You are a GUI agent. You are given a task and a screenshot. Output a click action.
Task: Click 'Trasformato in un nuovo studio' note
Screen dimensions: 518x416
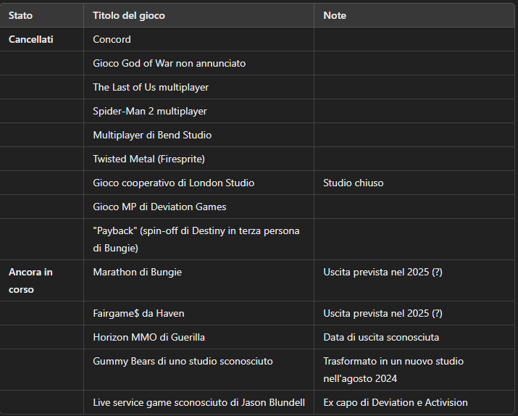click(393, 370)
